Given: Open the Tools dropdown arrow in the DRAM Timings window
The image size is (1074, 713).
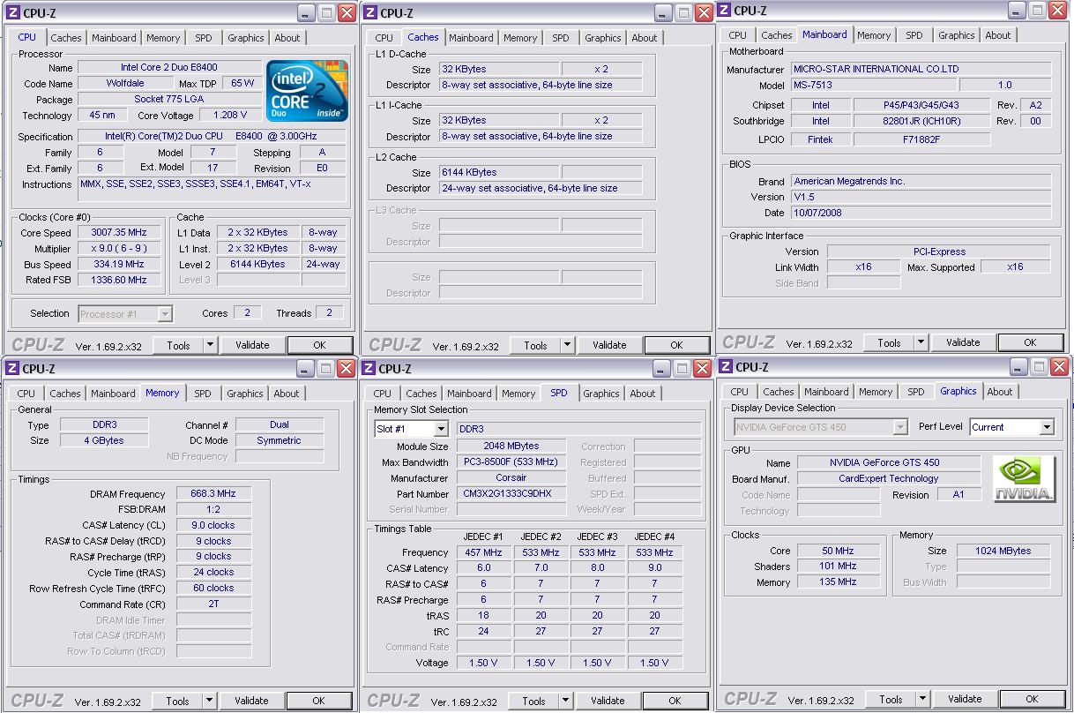Looking at the screenshot, I should (210, 701).
